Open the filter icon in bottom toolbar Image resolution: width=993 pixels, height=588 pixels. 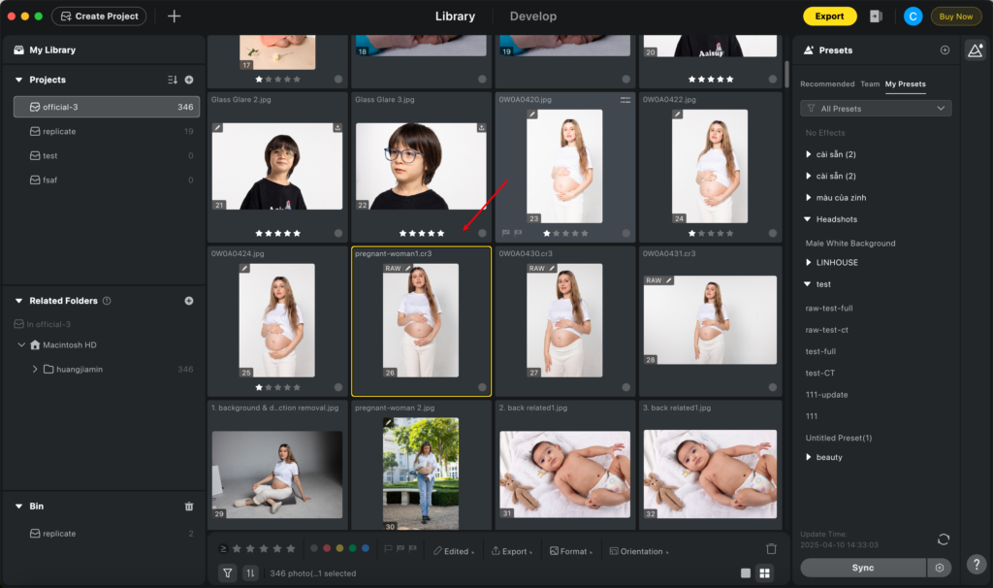(x=227, y=571)
